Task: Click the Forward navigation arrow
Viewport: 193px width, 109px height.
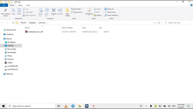Action: click(x=7, y=23)
